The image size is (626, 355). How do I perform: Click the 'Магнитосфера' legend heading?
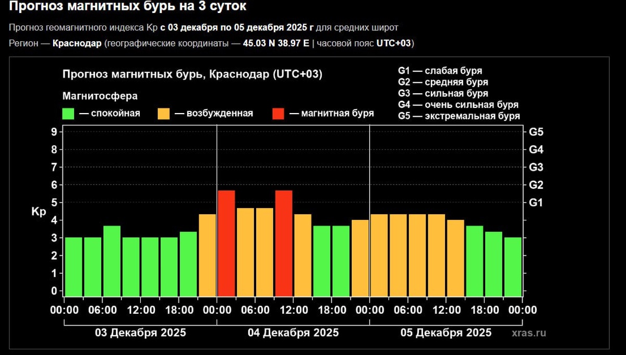click(x=100, y=96)
